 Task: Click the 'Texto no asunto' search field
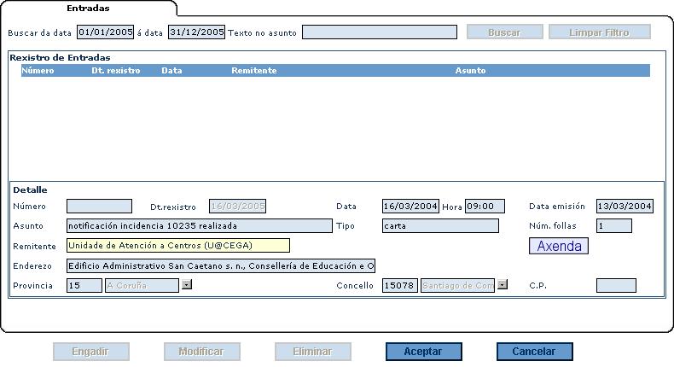[x=379, y=32]
